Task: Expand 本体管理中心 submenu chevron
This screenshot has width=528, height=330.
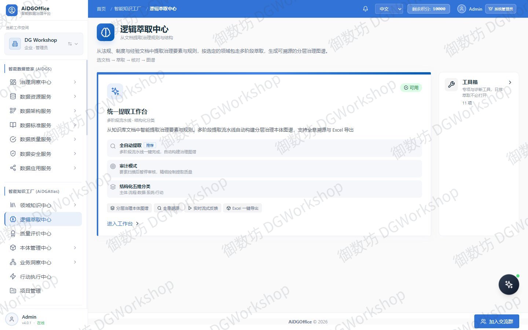Action: 75,248
